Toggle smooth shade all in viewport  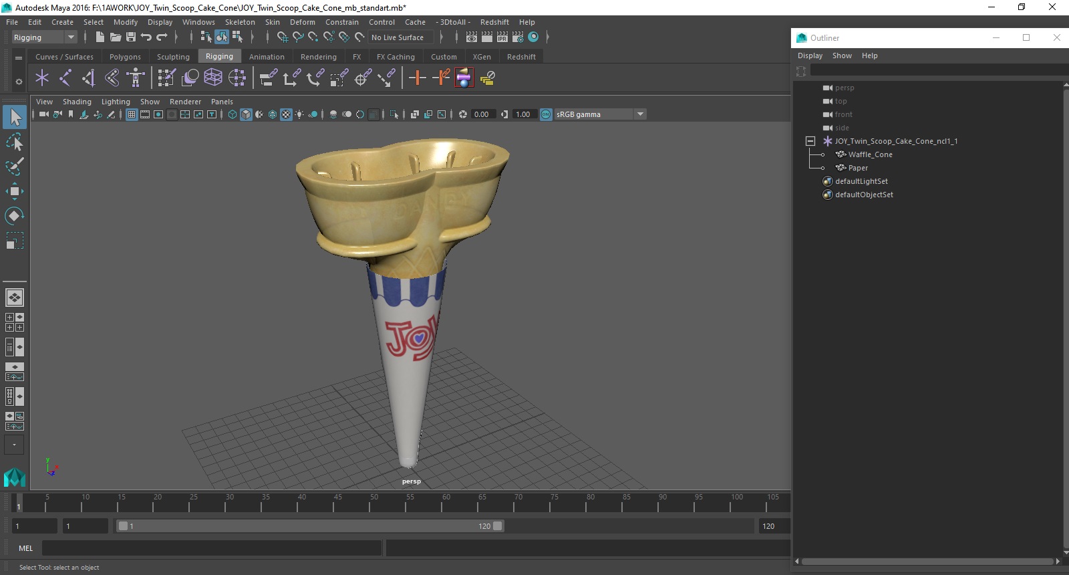point(246,114)
